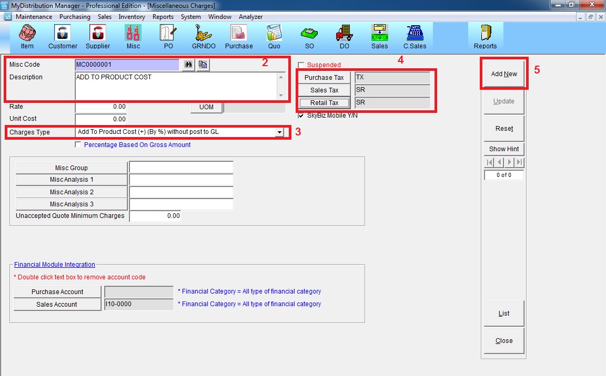Click the Misc Analysis 1 text field

(181, 180)
